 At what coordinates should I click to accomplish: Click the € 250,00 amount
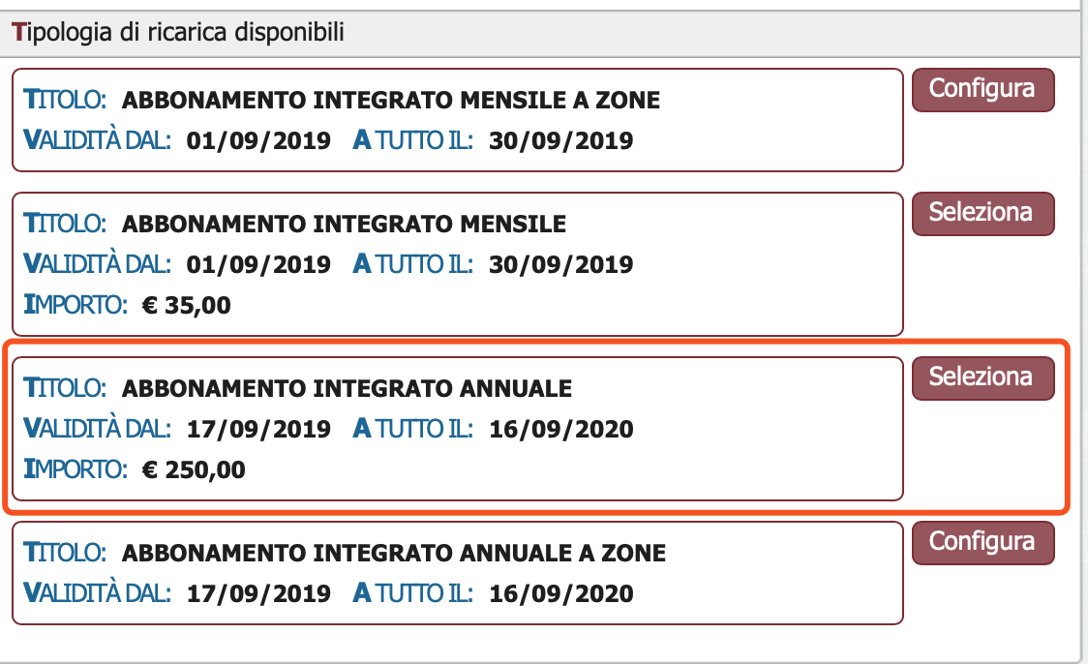click(x=194, y=469)
